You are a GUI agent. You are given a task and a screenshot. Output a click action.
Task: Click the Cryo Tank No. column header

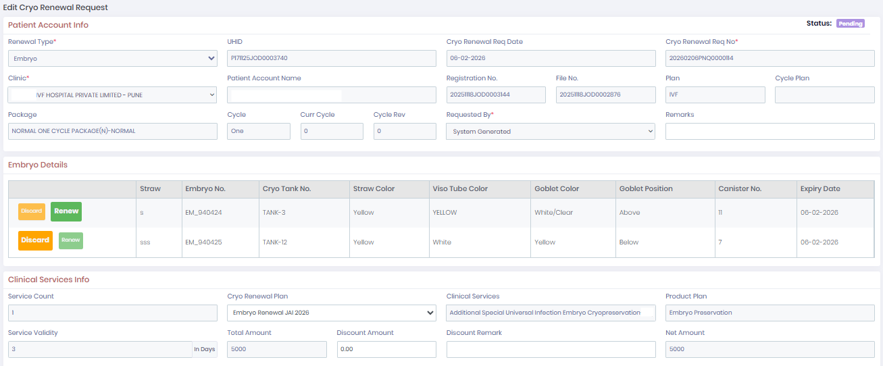286,189
